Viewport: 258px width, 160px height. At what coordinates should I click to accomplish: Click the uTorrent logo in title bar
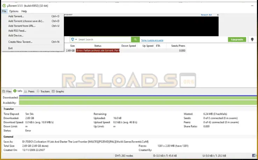pos(4,5)
